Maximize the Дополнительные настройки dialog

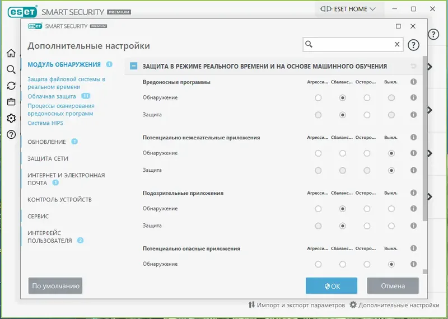[x=398, y=26]
